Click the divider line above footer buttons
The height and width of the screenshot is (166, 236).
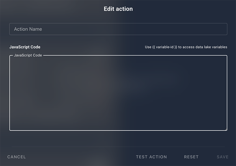118,147
